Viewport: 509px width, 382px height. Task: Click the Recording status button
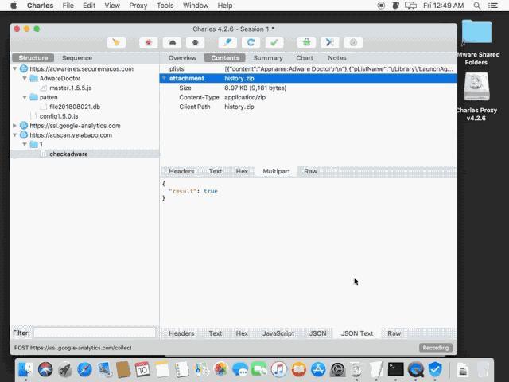436,348
